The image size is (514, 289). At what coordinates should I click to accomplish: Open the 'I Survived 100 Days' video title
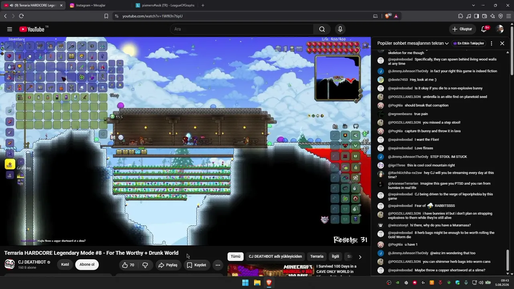click(336, 269)
